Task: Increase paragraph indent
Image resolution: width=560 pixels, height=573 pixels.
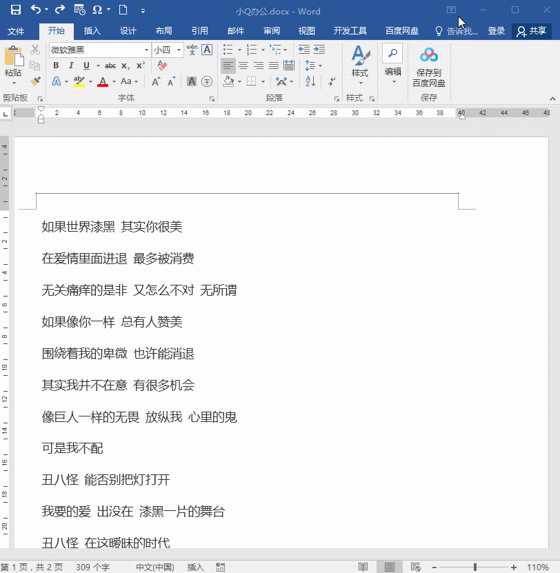Action: click(x=319, y=50)
